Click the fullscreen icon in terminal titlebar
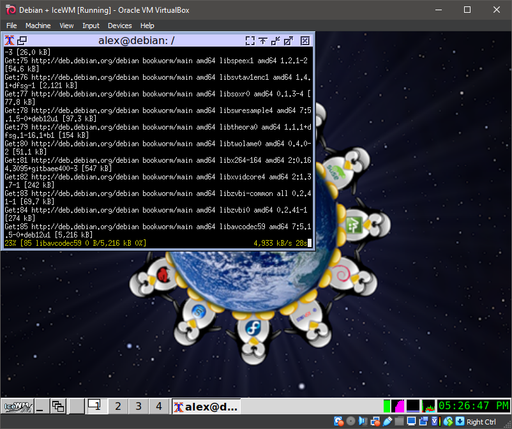Screen dimensions: 512x429 [250, 40]
